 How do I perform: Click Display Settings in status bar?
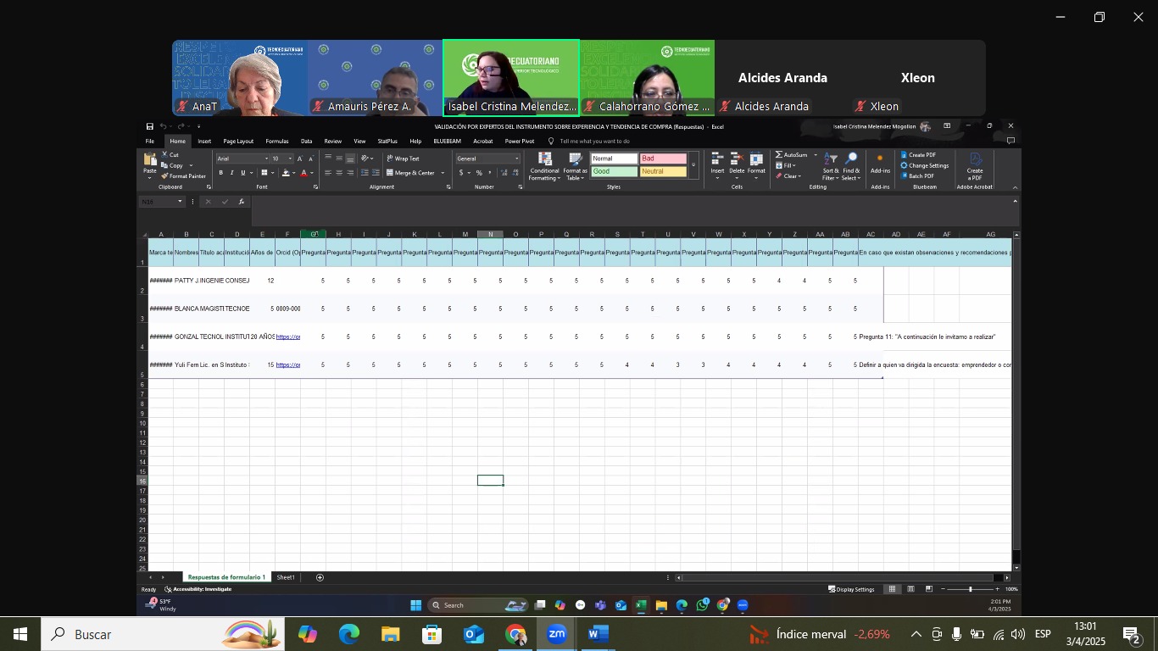coord(851,589)
